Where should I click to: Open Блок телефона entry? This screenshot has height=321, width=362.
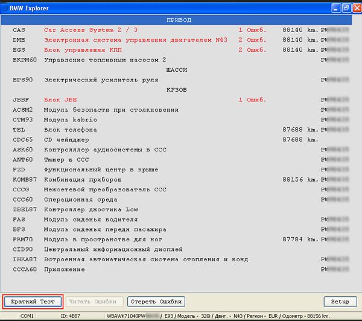click(x=71, y=130)
